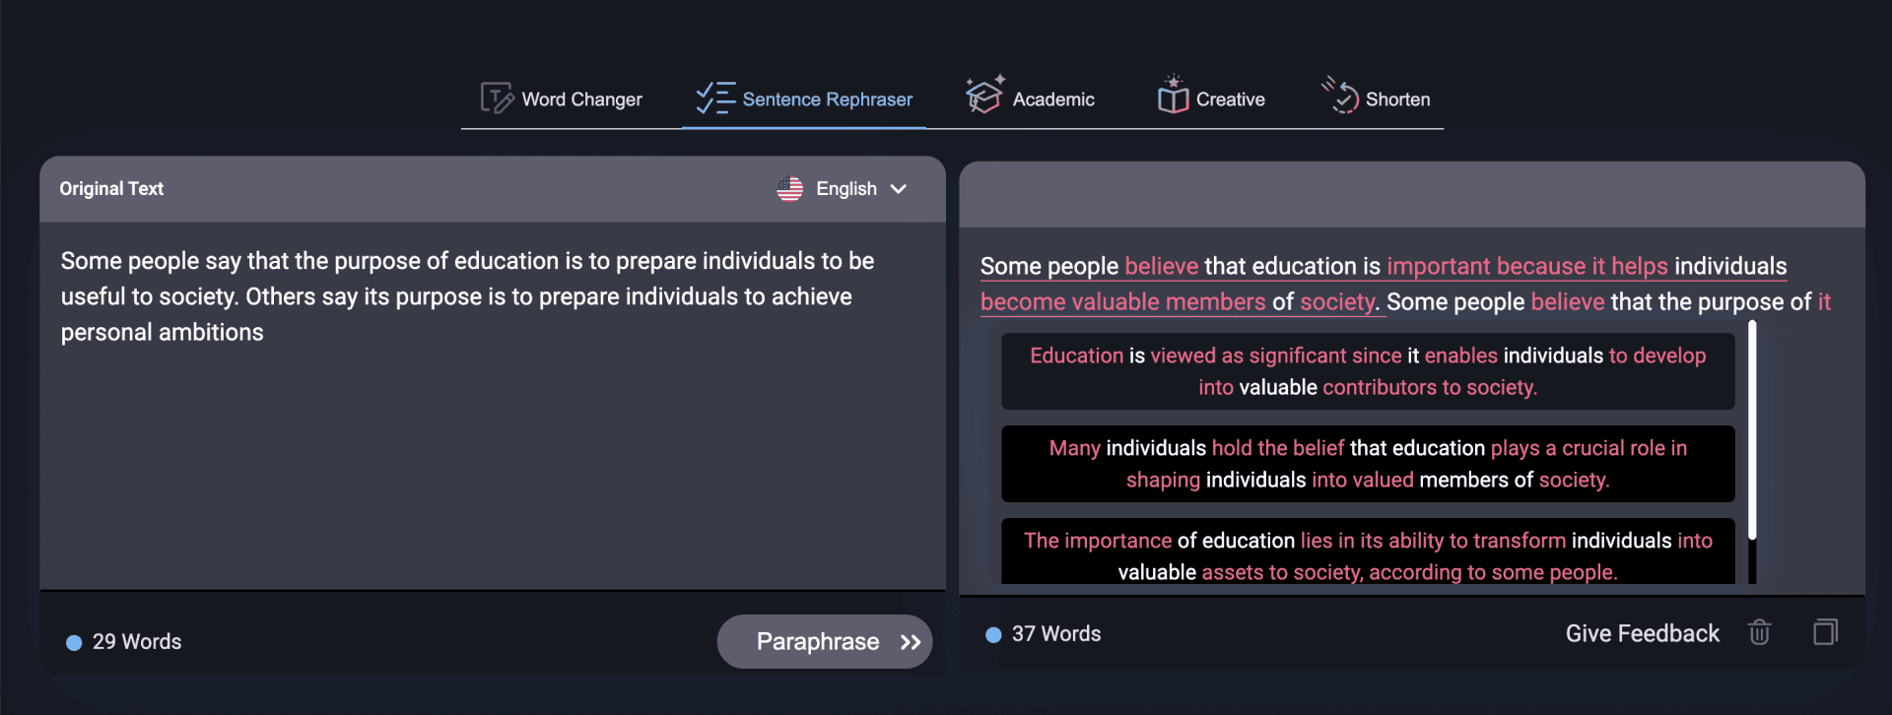Choose the "Many individuals hold the belief" suggestion
The height and width of the screenshot is (715, 1892).
pos(1368,464)
